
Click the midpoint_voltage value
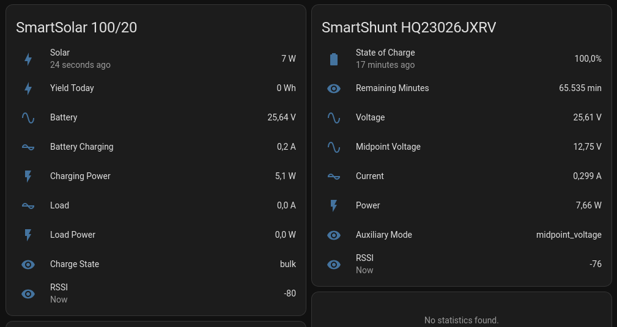569,235
